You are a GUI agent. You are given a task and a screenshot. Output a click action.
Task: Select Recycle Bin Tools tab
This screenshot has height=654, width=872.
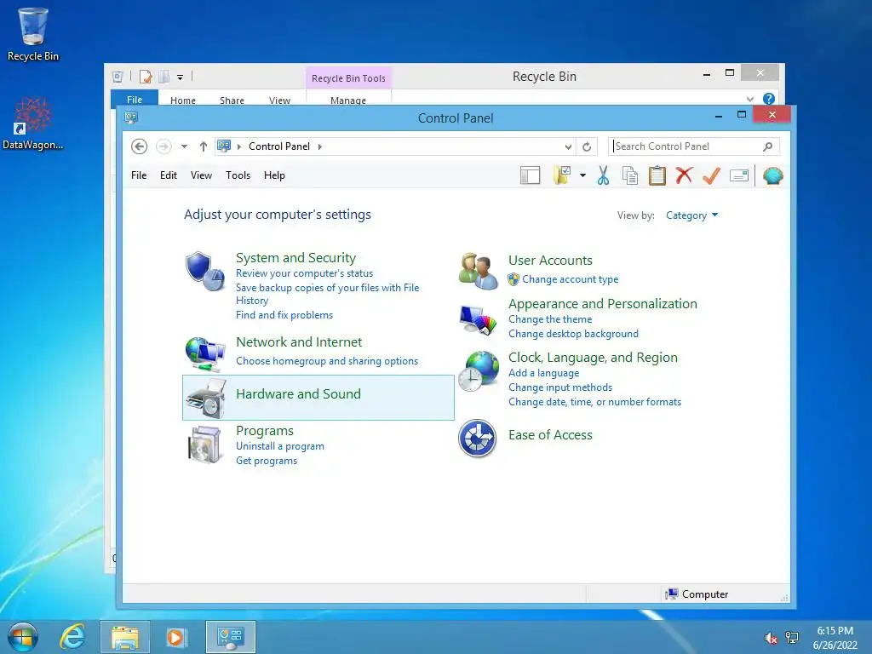coord(348,78)
